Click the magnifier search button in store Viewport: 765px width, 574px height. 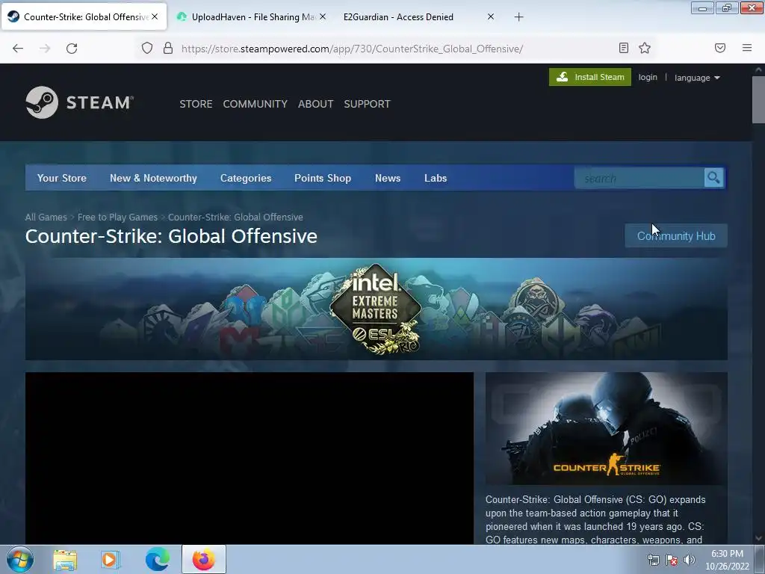click(713, 178)
